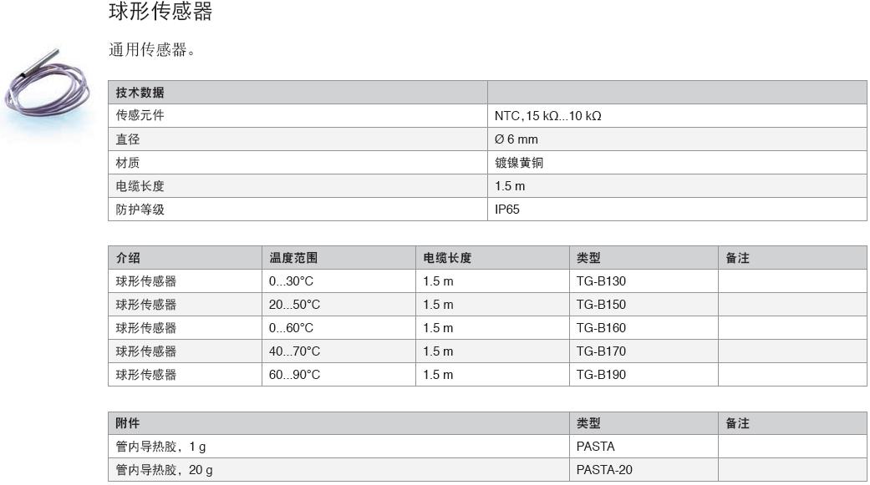
Task: Click the 管内导热胶, 20 g row
Action: 164,470
